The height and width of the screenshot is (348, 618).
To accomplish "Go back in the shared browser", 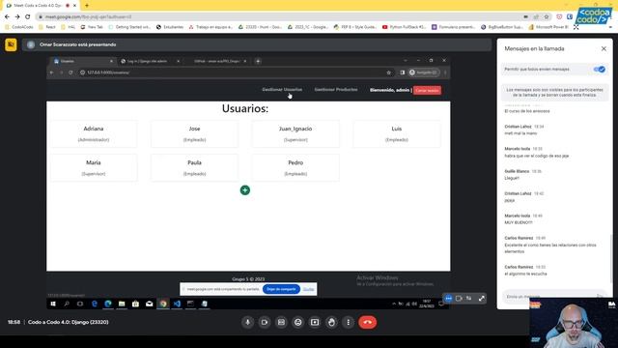I will point(51,72).
